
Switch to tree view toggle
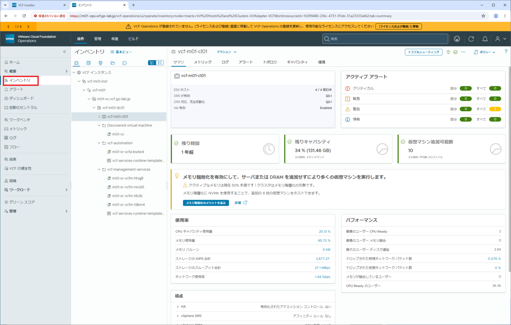(152, 63)
